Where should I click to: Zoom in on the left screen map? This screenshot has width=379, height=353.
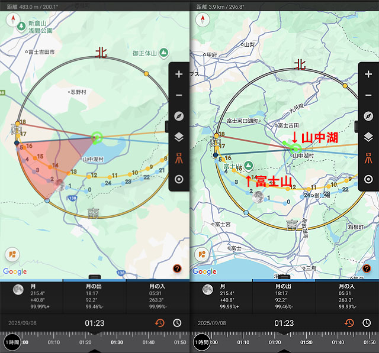click(x=179, y=74)
